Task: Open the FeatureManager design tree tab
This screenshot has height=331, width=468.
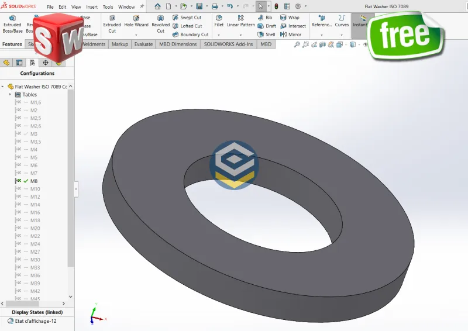Action: coord(6,63)
